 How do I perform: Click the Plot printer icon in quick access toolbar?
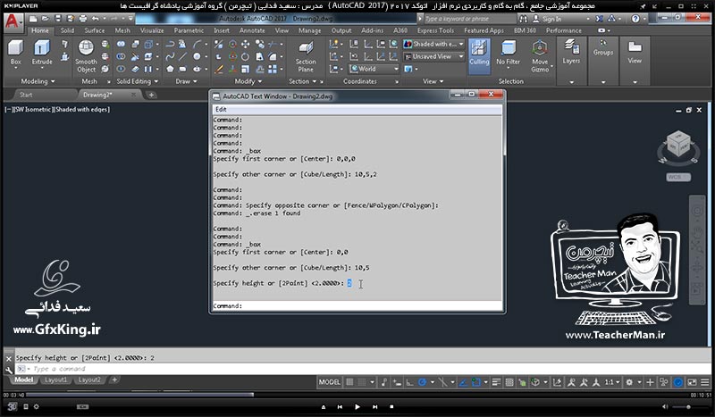(x=82, y=19)
